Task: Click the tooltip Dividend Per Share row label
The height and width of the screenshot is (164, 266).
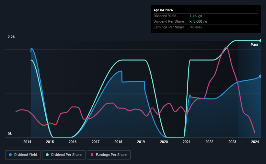Action: 168,22
